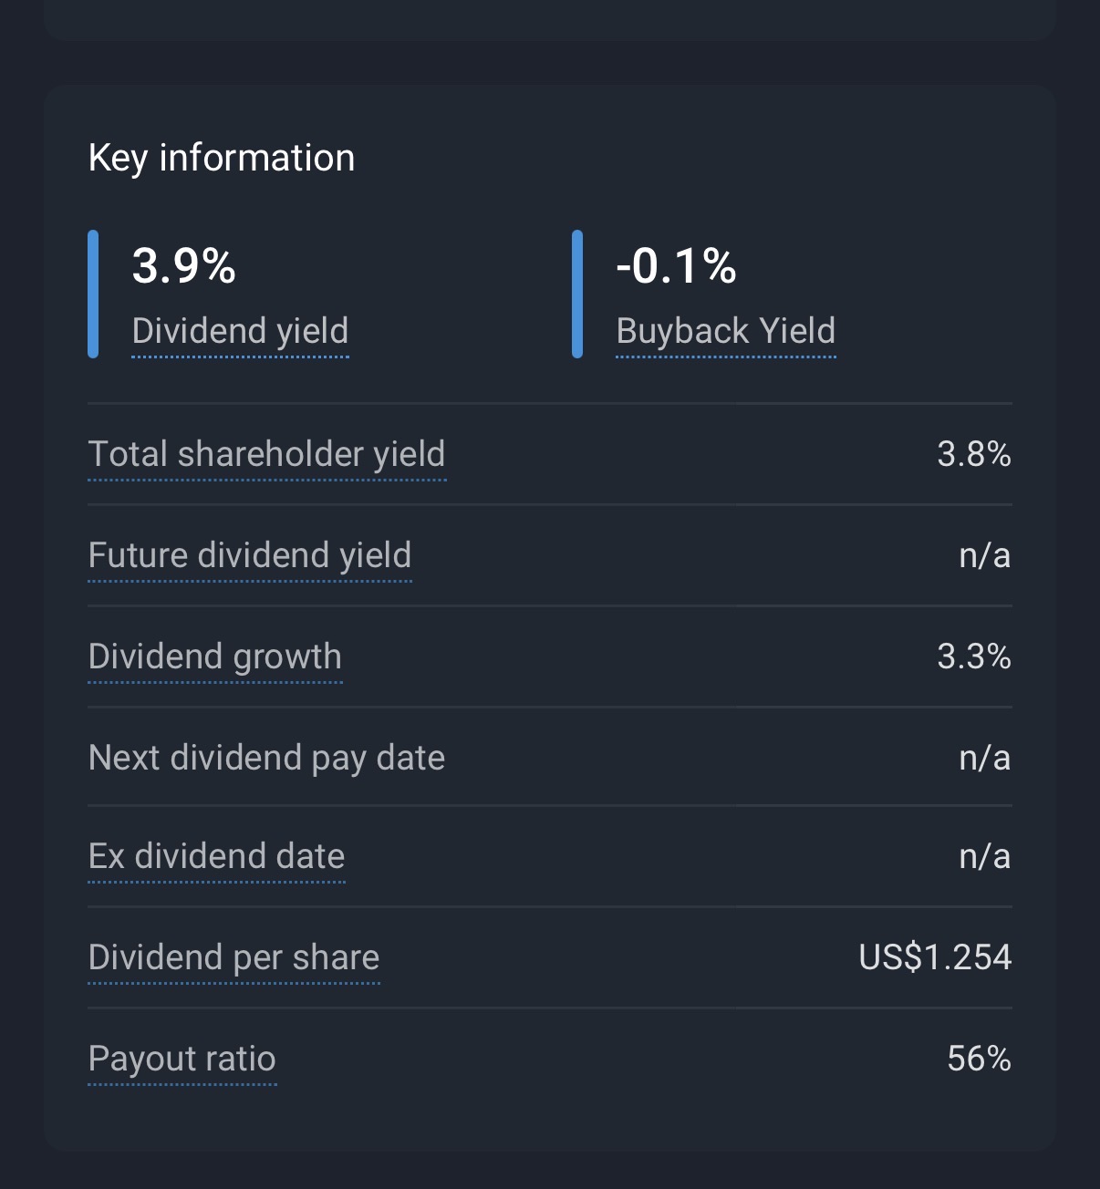Image resolution: width=1100 pixels, height=1189 pixels.
Task: Click the Dividend growth underlined term
Action: (x=215, y=657)
